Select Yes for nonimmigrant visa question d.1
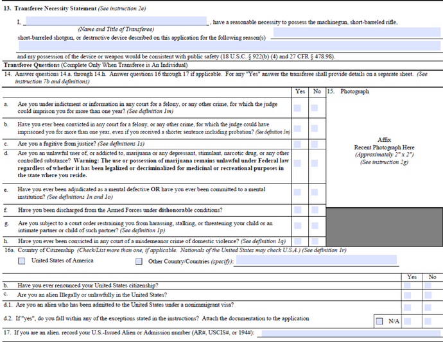Image resolution: width=443 pixels, height=342 pixels. point(407,306)
